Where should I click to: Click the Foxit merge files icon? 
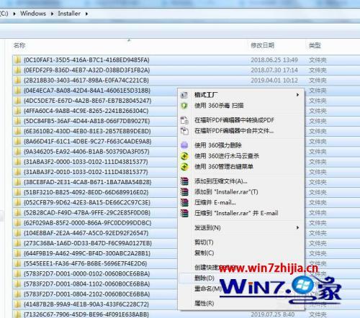tap(184, 131)
